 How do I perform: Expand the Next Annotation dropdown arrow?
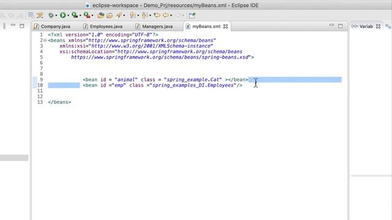point(138,15)
